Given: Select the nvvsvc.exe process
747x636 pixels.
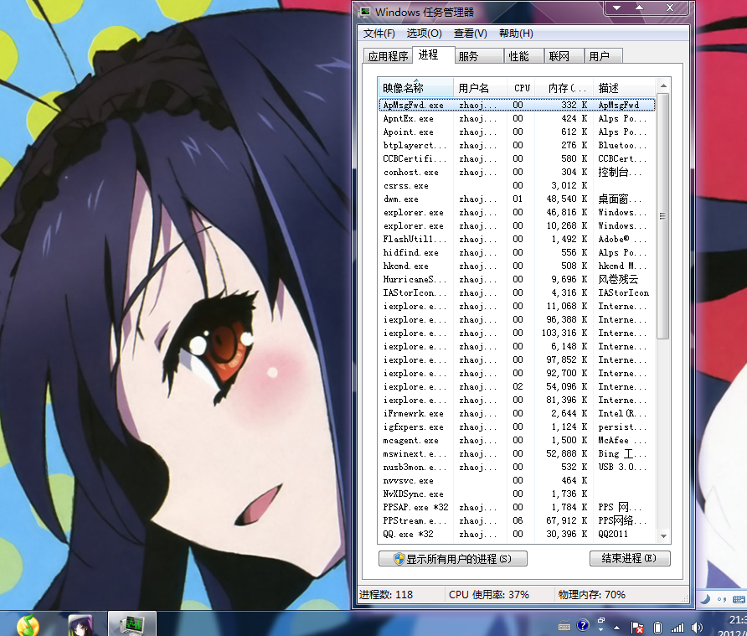Looking at the screenshot, I should coord(517,480).
